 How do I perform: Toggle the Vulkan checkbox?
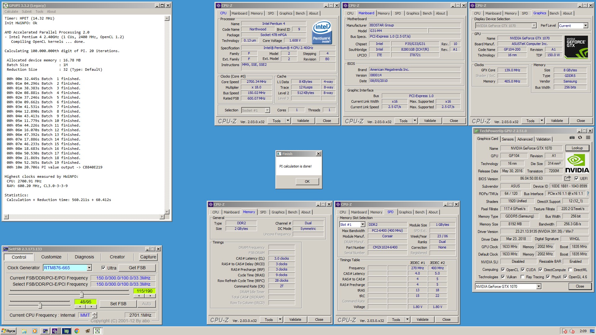[x=503, y=277]
